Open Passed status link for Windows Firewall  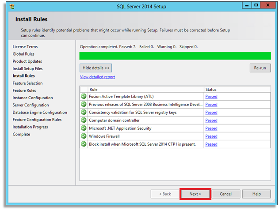tap(211, 136)
